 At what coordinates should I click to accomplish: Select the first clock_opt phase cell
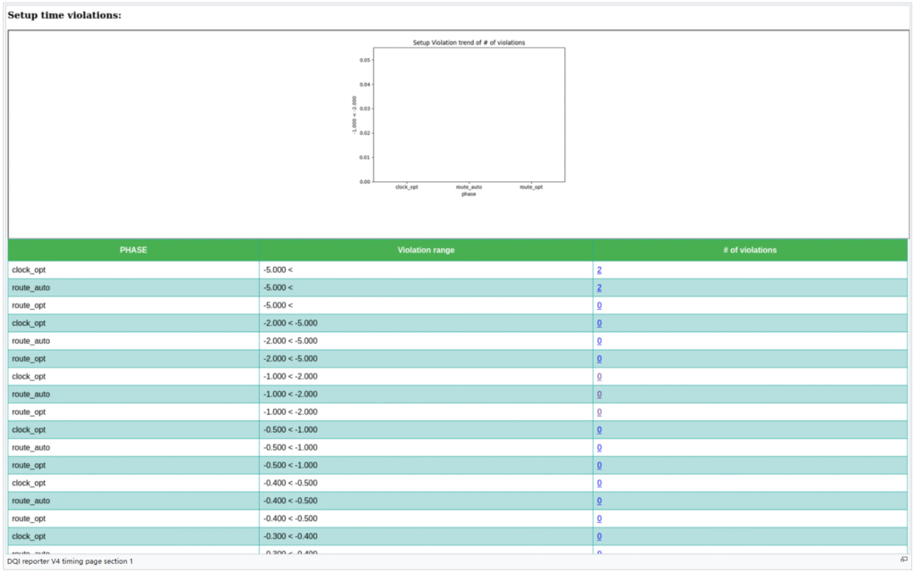(x=28, y=270)
